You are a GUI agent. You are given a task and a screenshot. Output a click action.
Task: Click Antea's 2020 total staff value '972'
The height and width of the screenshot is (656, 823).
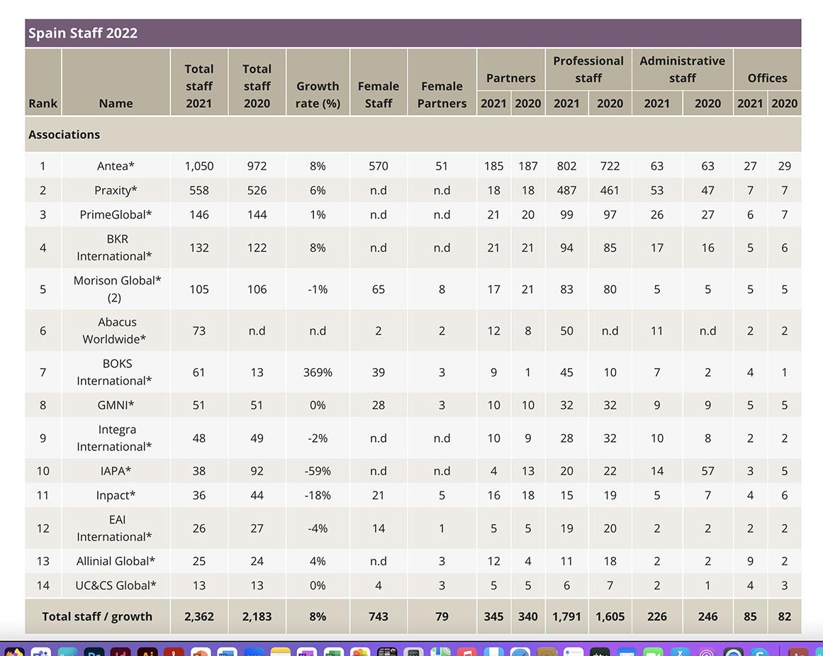pyautogui.click(x=257, y=166)
